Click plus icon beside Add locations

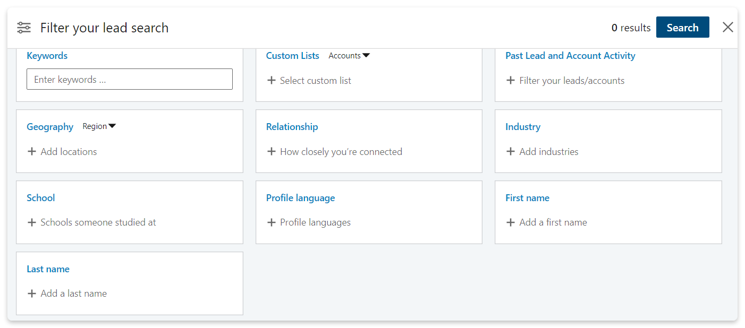[32, 152]
